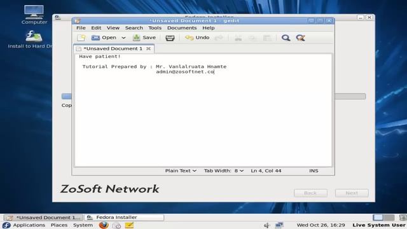Open the Install to Hard Drive desktop icon
The height and width of the screenshot is (229, 407).
[x=30, y=39]
